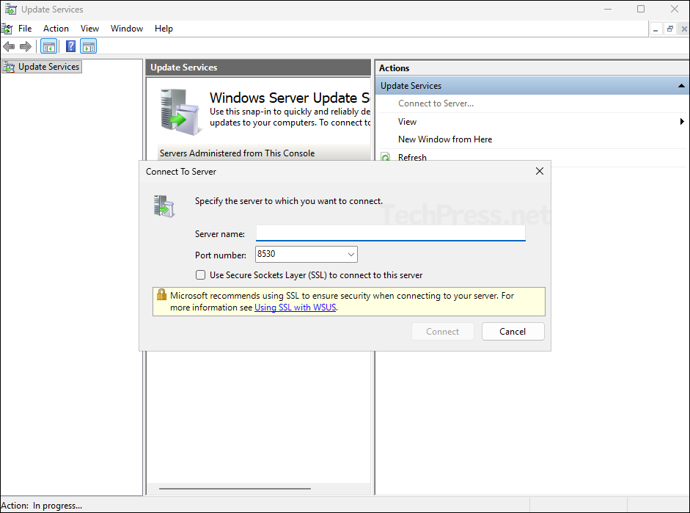Toggle the Show/Hide Action Pane icon
The height and width of the screenshot is (513, 690).
89,47
